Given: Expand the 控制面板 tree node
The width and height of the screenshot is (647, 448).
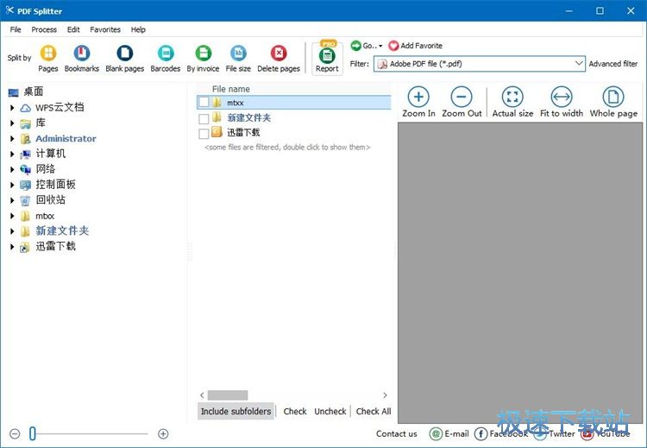Looking at the screenshot, I should coord(12,185).
